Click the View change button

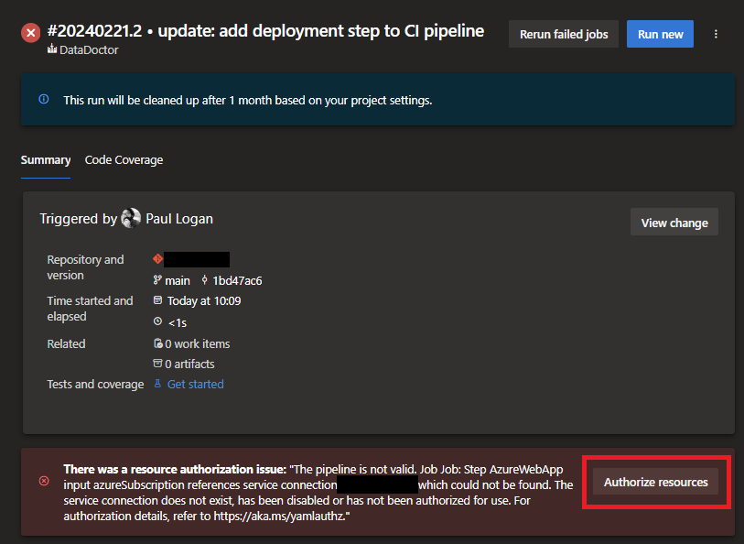click(x=674, y=223)
